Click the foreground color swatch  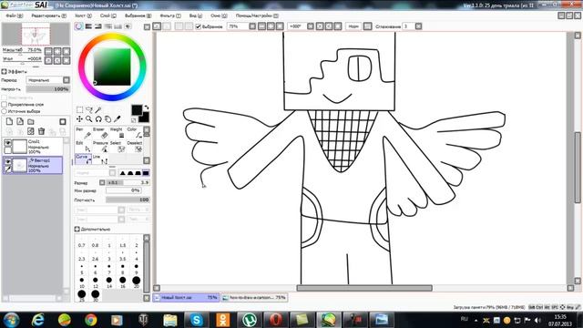coord(137,109)
